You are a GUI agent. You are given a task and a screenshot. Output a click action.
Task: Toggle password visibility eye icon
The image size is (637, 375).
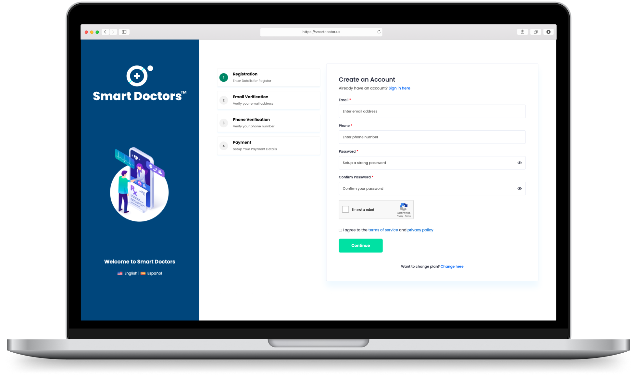coord(520,163)
